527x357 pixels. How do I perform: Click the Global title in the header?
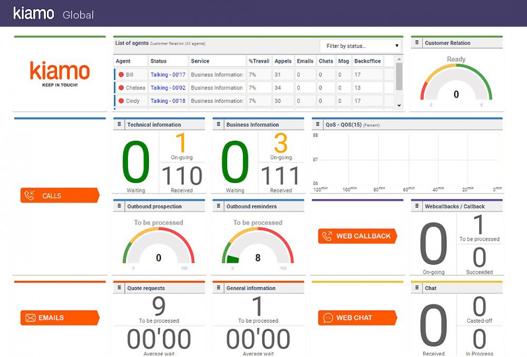tap(78, 15)
